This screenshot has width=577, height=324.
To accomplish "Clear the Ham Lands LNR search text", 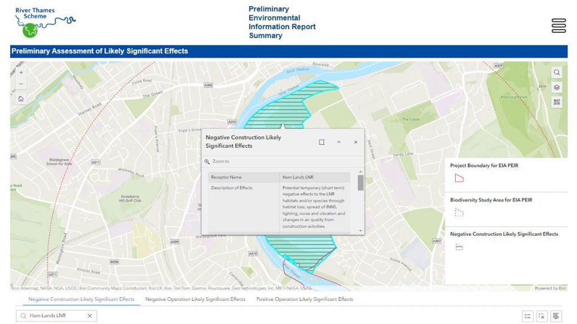I will [90, 316].
